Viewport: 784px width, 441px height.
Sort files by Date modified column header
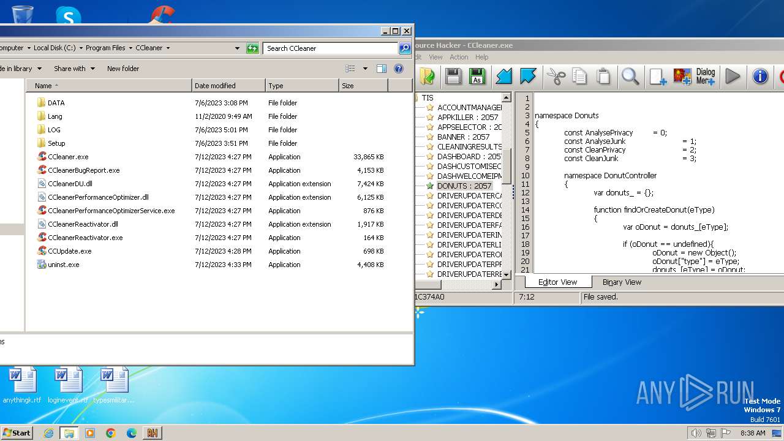[x=228, y=86]
